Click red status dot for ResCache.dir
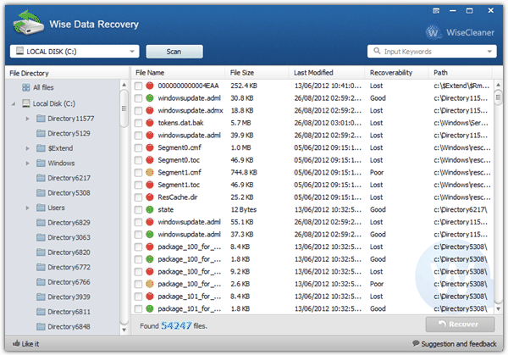The width and height of the screenshot is (508, 355). 149,197
